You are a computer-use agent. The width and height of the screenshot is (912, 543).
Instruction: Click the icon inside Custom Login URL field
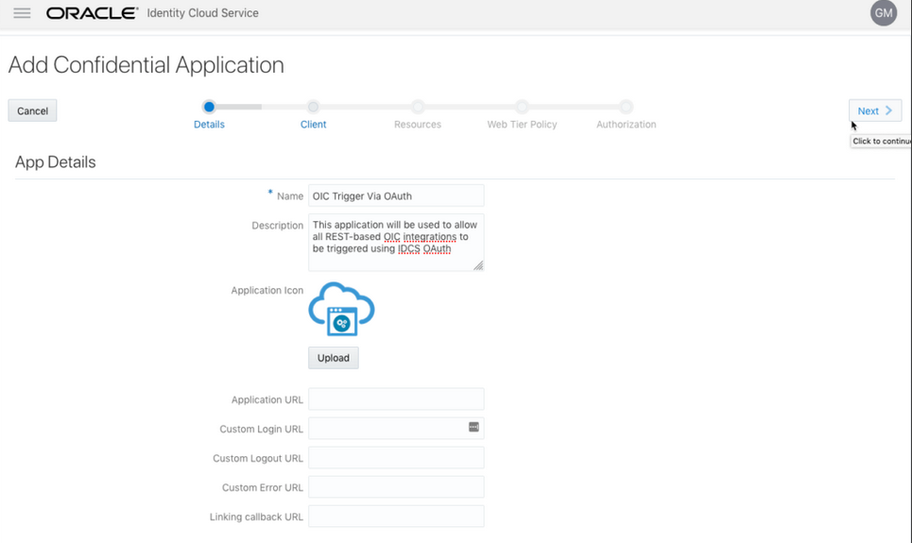tap(473, 427)
